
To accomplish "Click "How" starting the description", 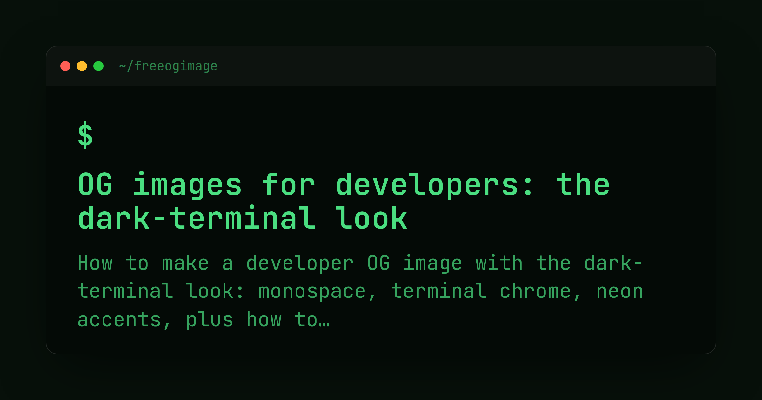I will (x=95, y=263).
